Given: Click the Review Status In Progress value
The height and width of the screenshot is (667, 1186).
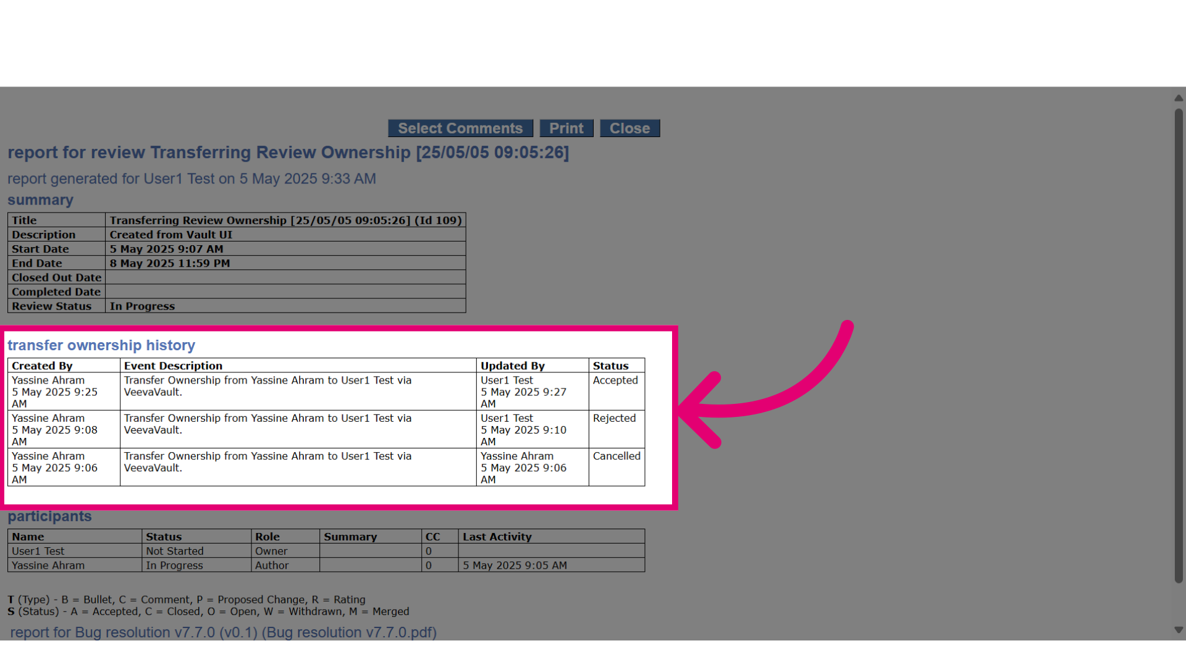Looking at the screenshot, I should [142, 306].
